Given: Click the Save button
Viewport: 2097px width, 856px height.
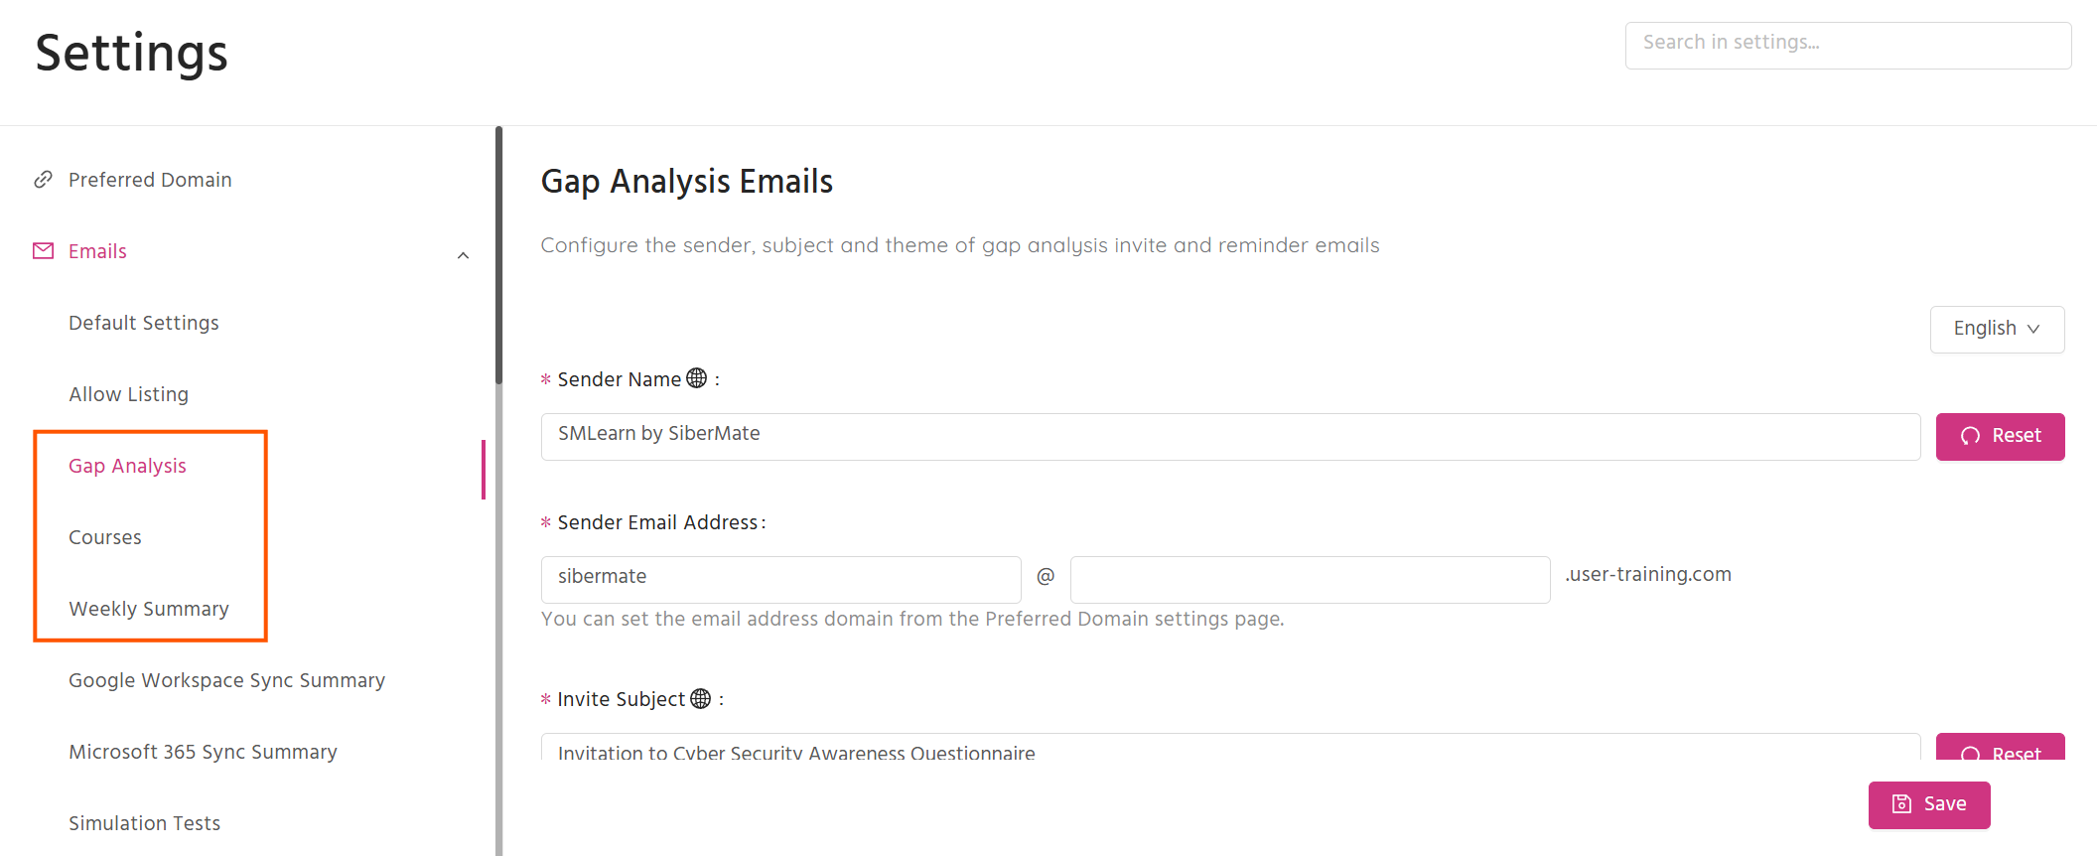Looking at the screenshot, I should (1929, 804).
